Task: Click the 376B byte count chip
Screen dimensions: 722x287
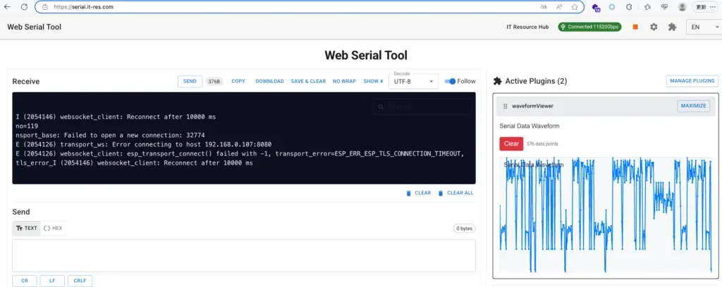Action: click(x=214, y=82)
